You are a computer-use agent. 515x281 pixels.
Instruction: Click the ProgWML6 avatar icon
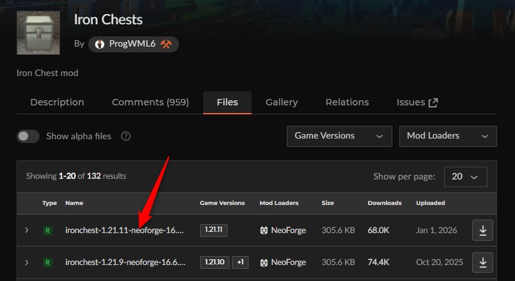100,44
